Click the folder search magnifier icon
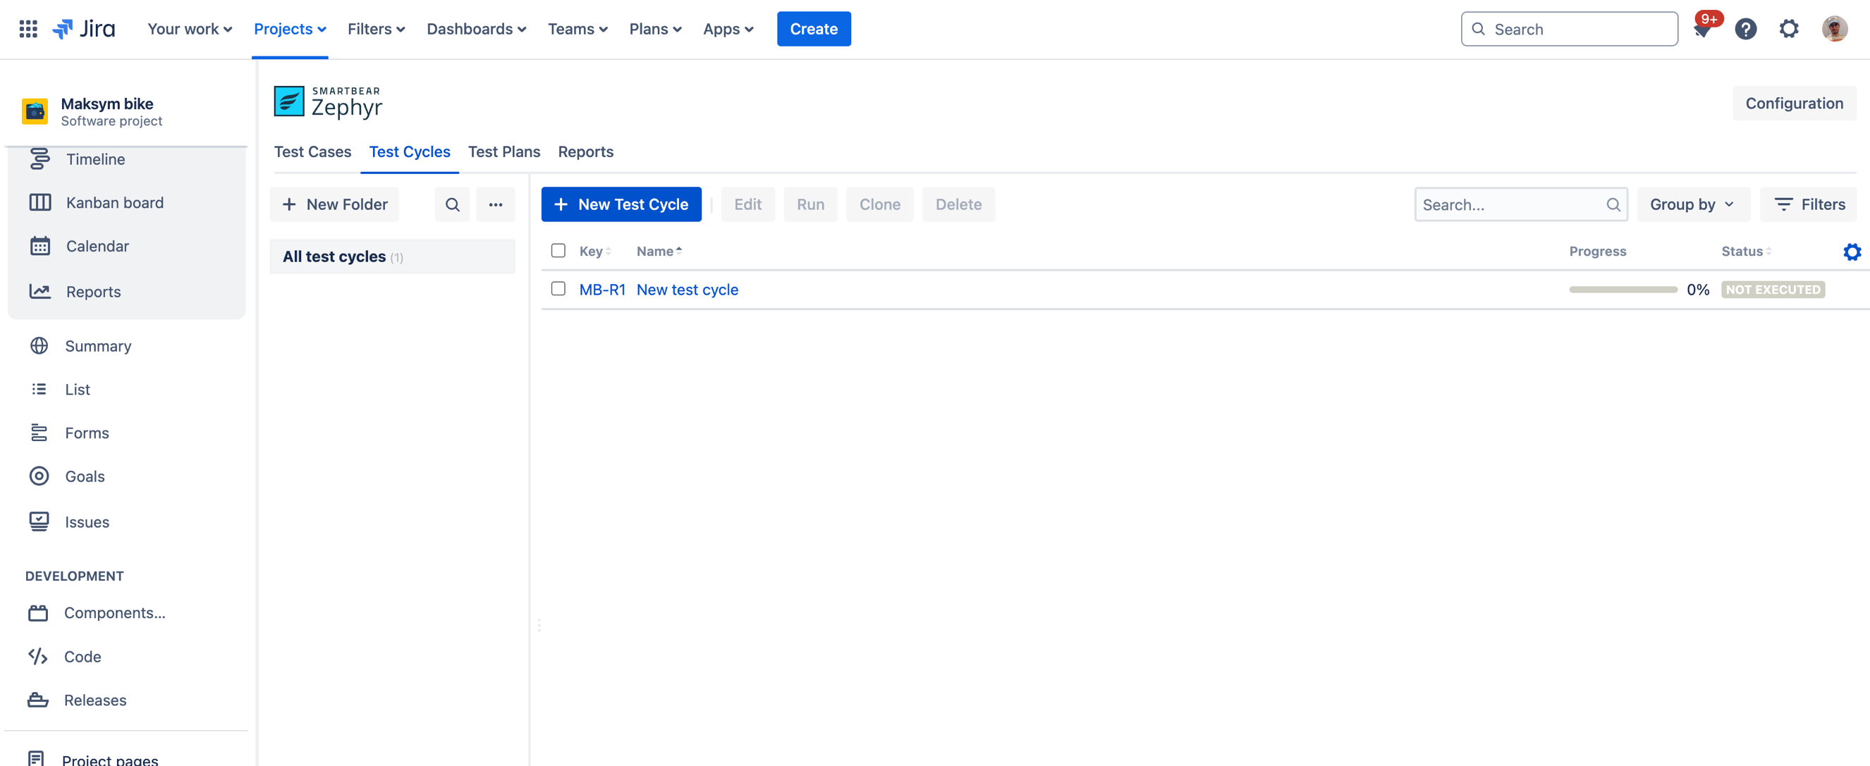The height and width of the screenshot is (766, 1870). pyautogui.click(x=451, y=204)
